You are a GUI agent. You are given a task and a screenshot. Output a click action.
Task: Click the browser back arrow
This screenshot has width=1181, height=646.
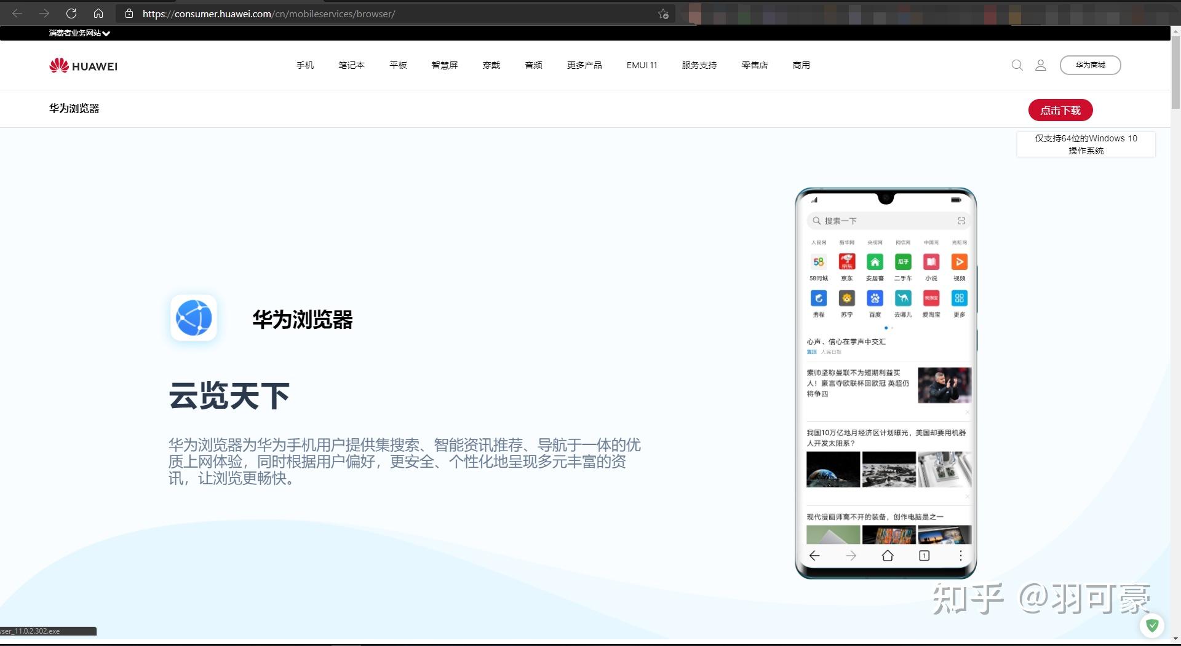(x=17, y=14)
